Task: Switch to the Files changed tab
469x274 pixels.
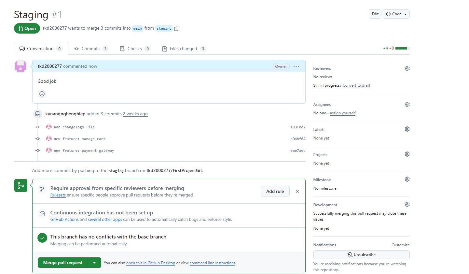Action: tap(183, 49)
